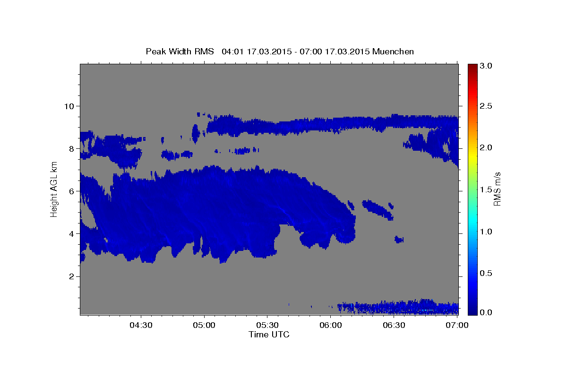
Task: Click the 'RMS m/s' colorbar label
Action: tap(497, 189)
